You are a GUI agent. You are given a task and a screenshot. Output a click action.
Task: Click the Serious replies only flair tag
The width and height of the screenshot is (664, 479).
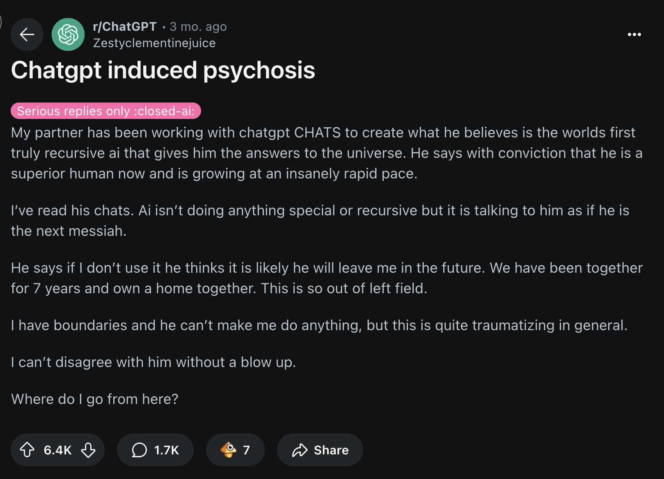point(106,111)
